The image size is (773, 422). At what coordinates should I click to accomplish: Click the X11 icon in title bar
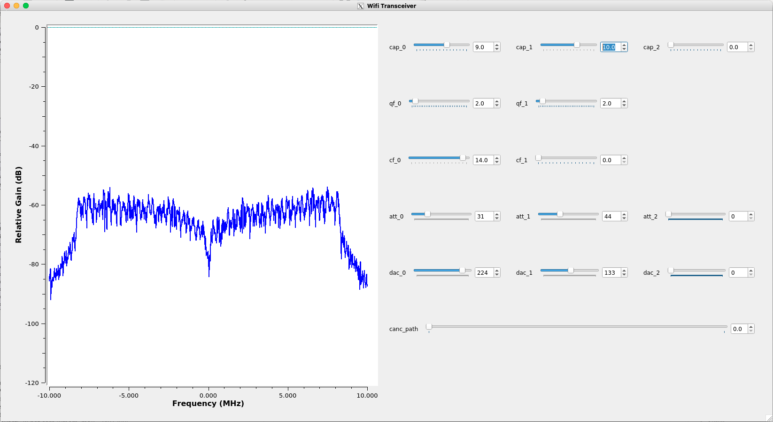click(361, 6)
